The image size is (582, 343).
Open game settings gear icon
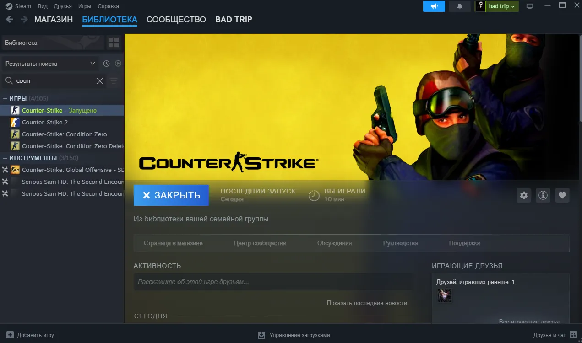click(524, 195)
